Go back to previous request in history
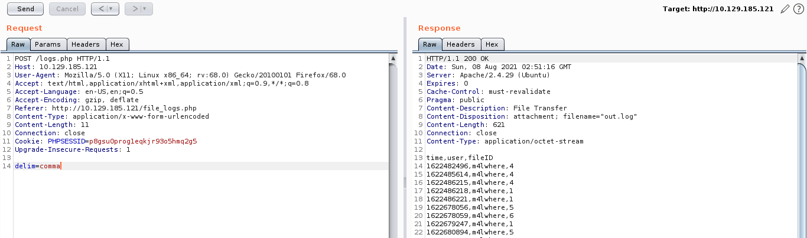807x238 pixels. [100, 9]
